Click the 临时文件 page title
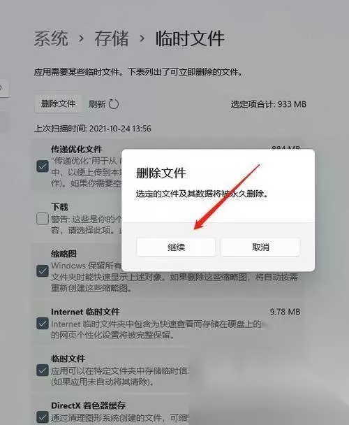 coord(190,38)
